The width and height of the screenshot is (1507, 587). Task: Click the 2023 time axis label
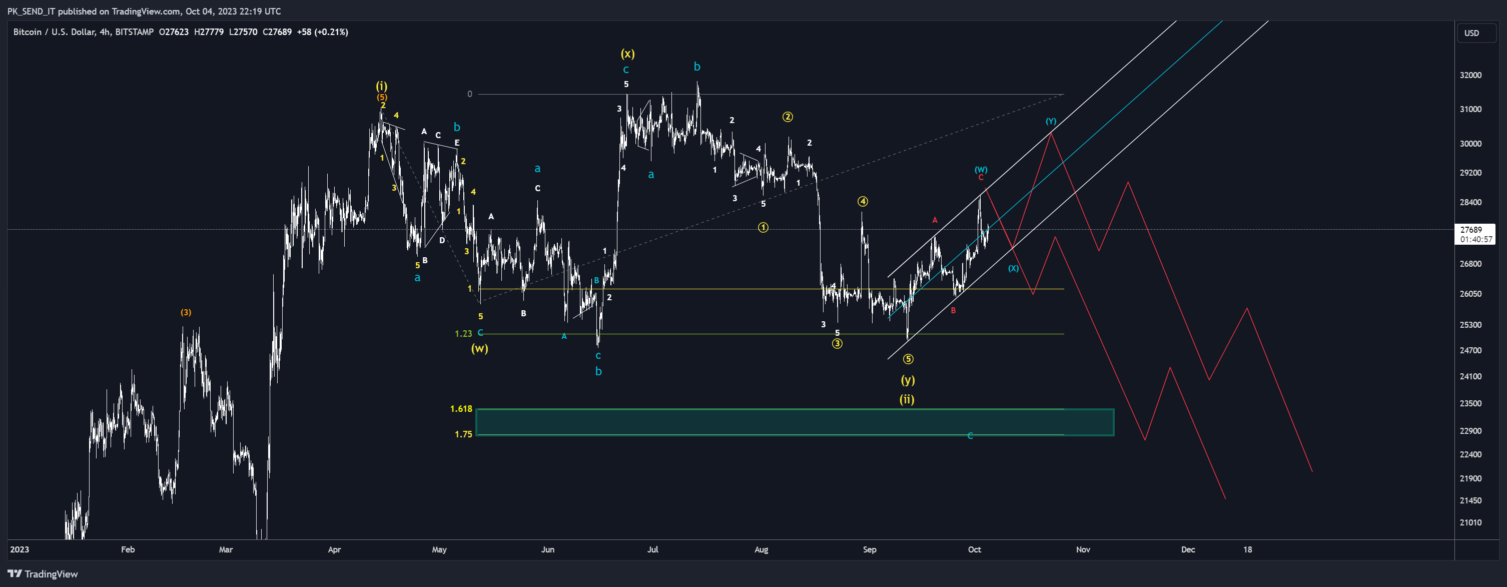[20, 549]
